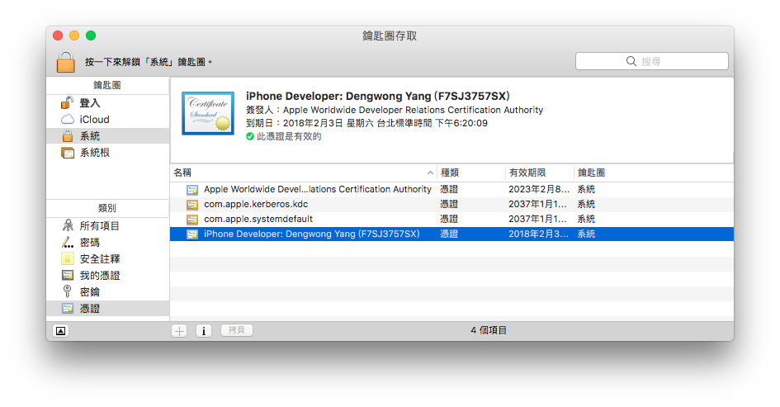Click the 登入 unlocked padlock icon

[67, 102]
